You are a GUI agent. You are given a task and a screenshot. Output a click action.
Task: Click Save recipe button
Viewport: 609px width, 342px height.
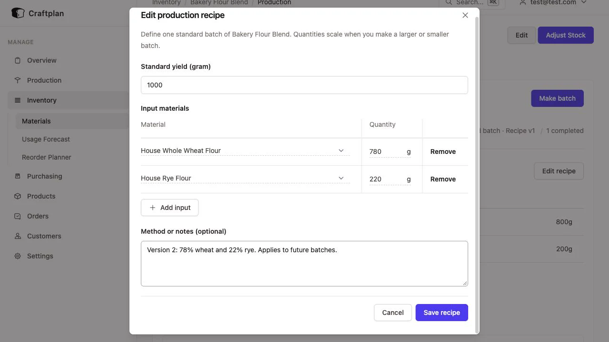(x=442, y=313)
